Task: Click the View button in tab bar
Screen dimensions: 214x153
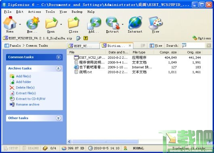Action: [156, 45]
